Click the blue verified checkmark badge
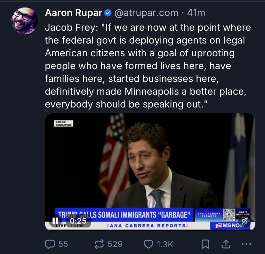Screen dimensions: 265x254 [x=108, y=13]
